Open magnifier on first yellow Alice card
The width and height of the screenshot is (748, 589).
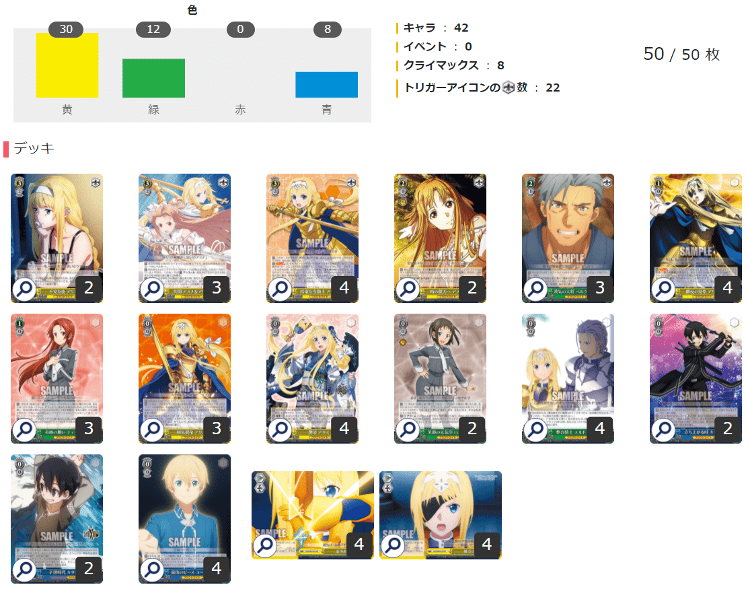(x=24, y=289)
